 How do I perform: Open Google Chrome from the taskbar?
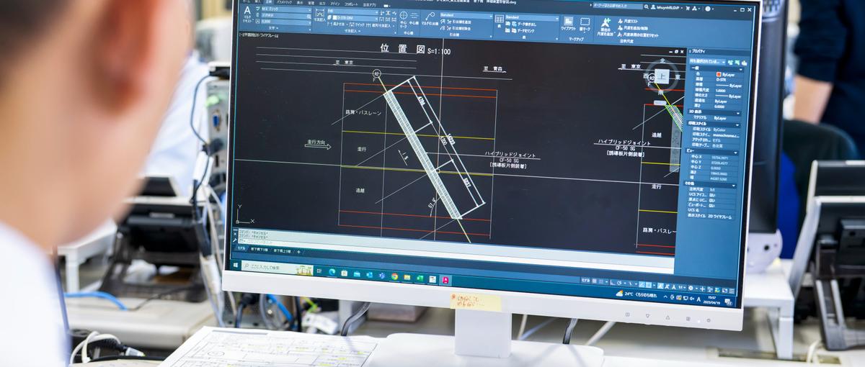[394, 276]
